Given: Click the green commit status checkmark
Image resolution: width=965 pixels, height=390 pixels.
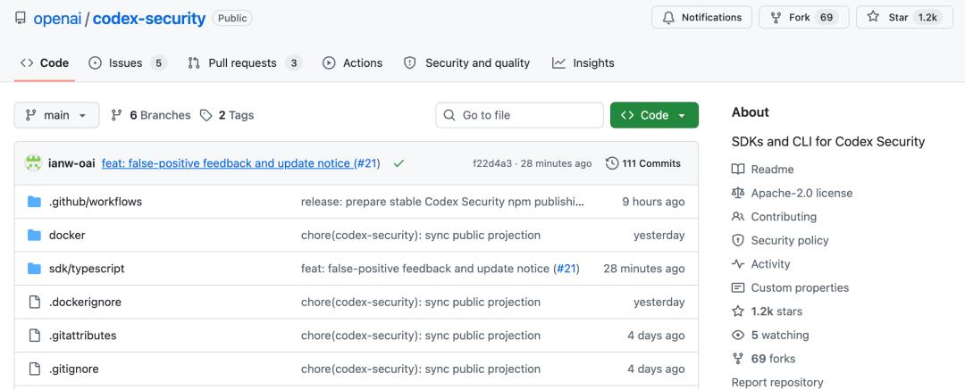Looking at the screenshot, I should pos(399,163).
